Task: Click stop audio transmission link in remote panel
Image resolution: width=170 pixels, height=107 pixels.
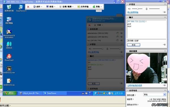Action: (x=93, y=52)
